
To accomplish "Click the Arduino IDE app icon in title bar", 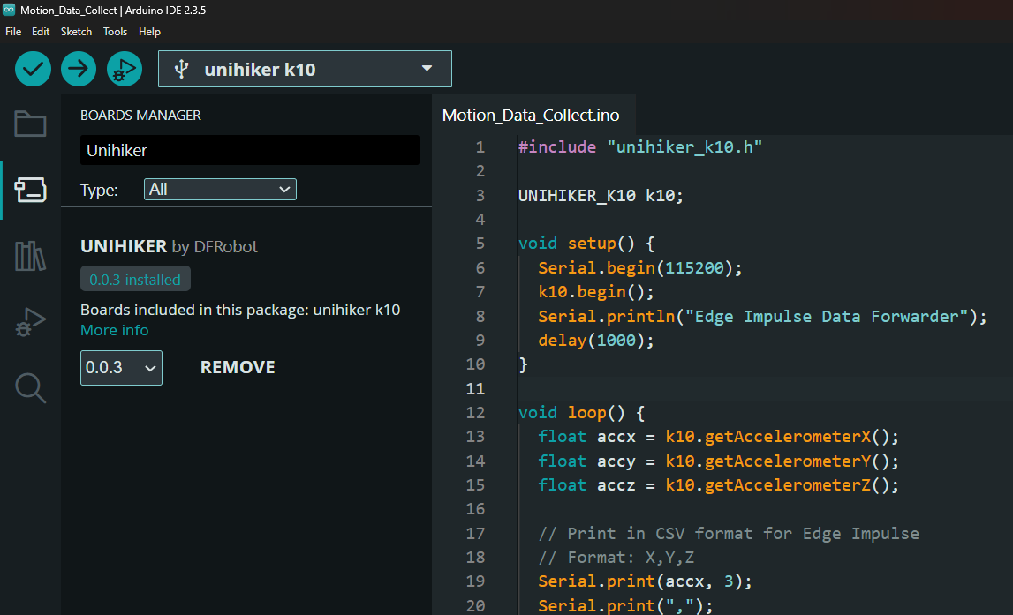I will [x=9, y=10].
